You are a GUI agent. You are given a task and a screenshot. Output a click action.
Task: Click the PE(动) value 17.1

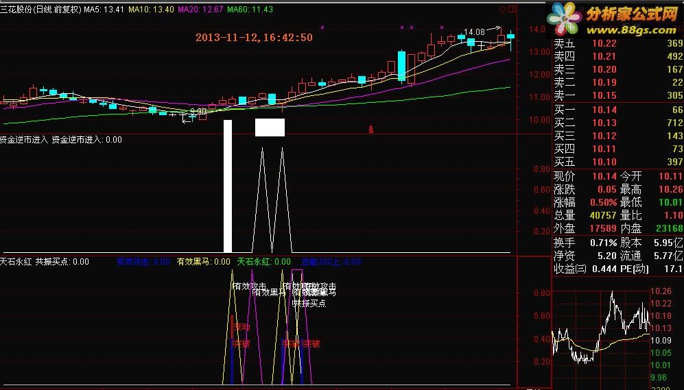coord(673,269)
